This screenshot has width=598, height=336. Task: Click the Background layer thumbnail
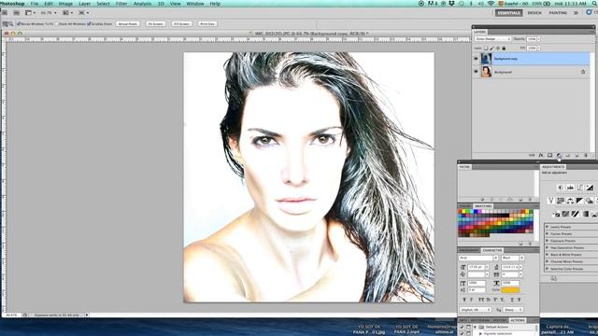click(x=486, y=72)
